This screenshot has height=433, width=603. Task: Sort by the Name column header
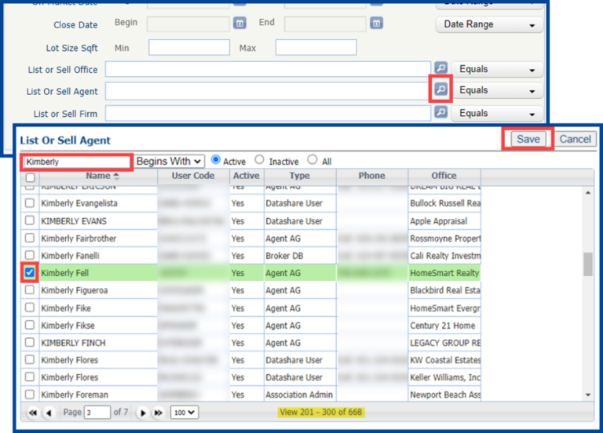(x=98, y=176)
